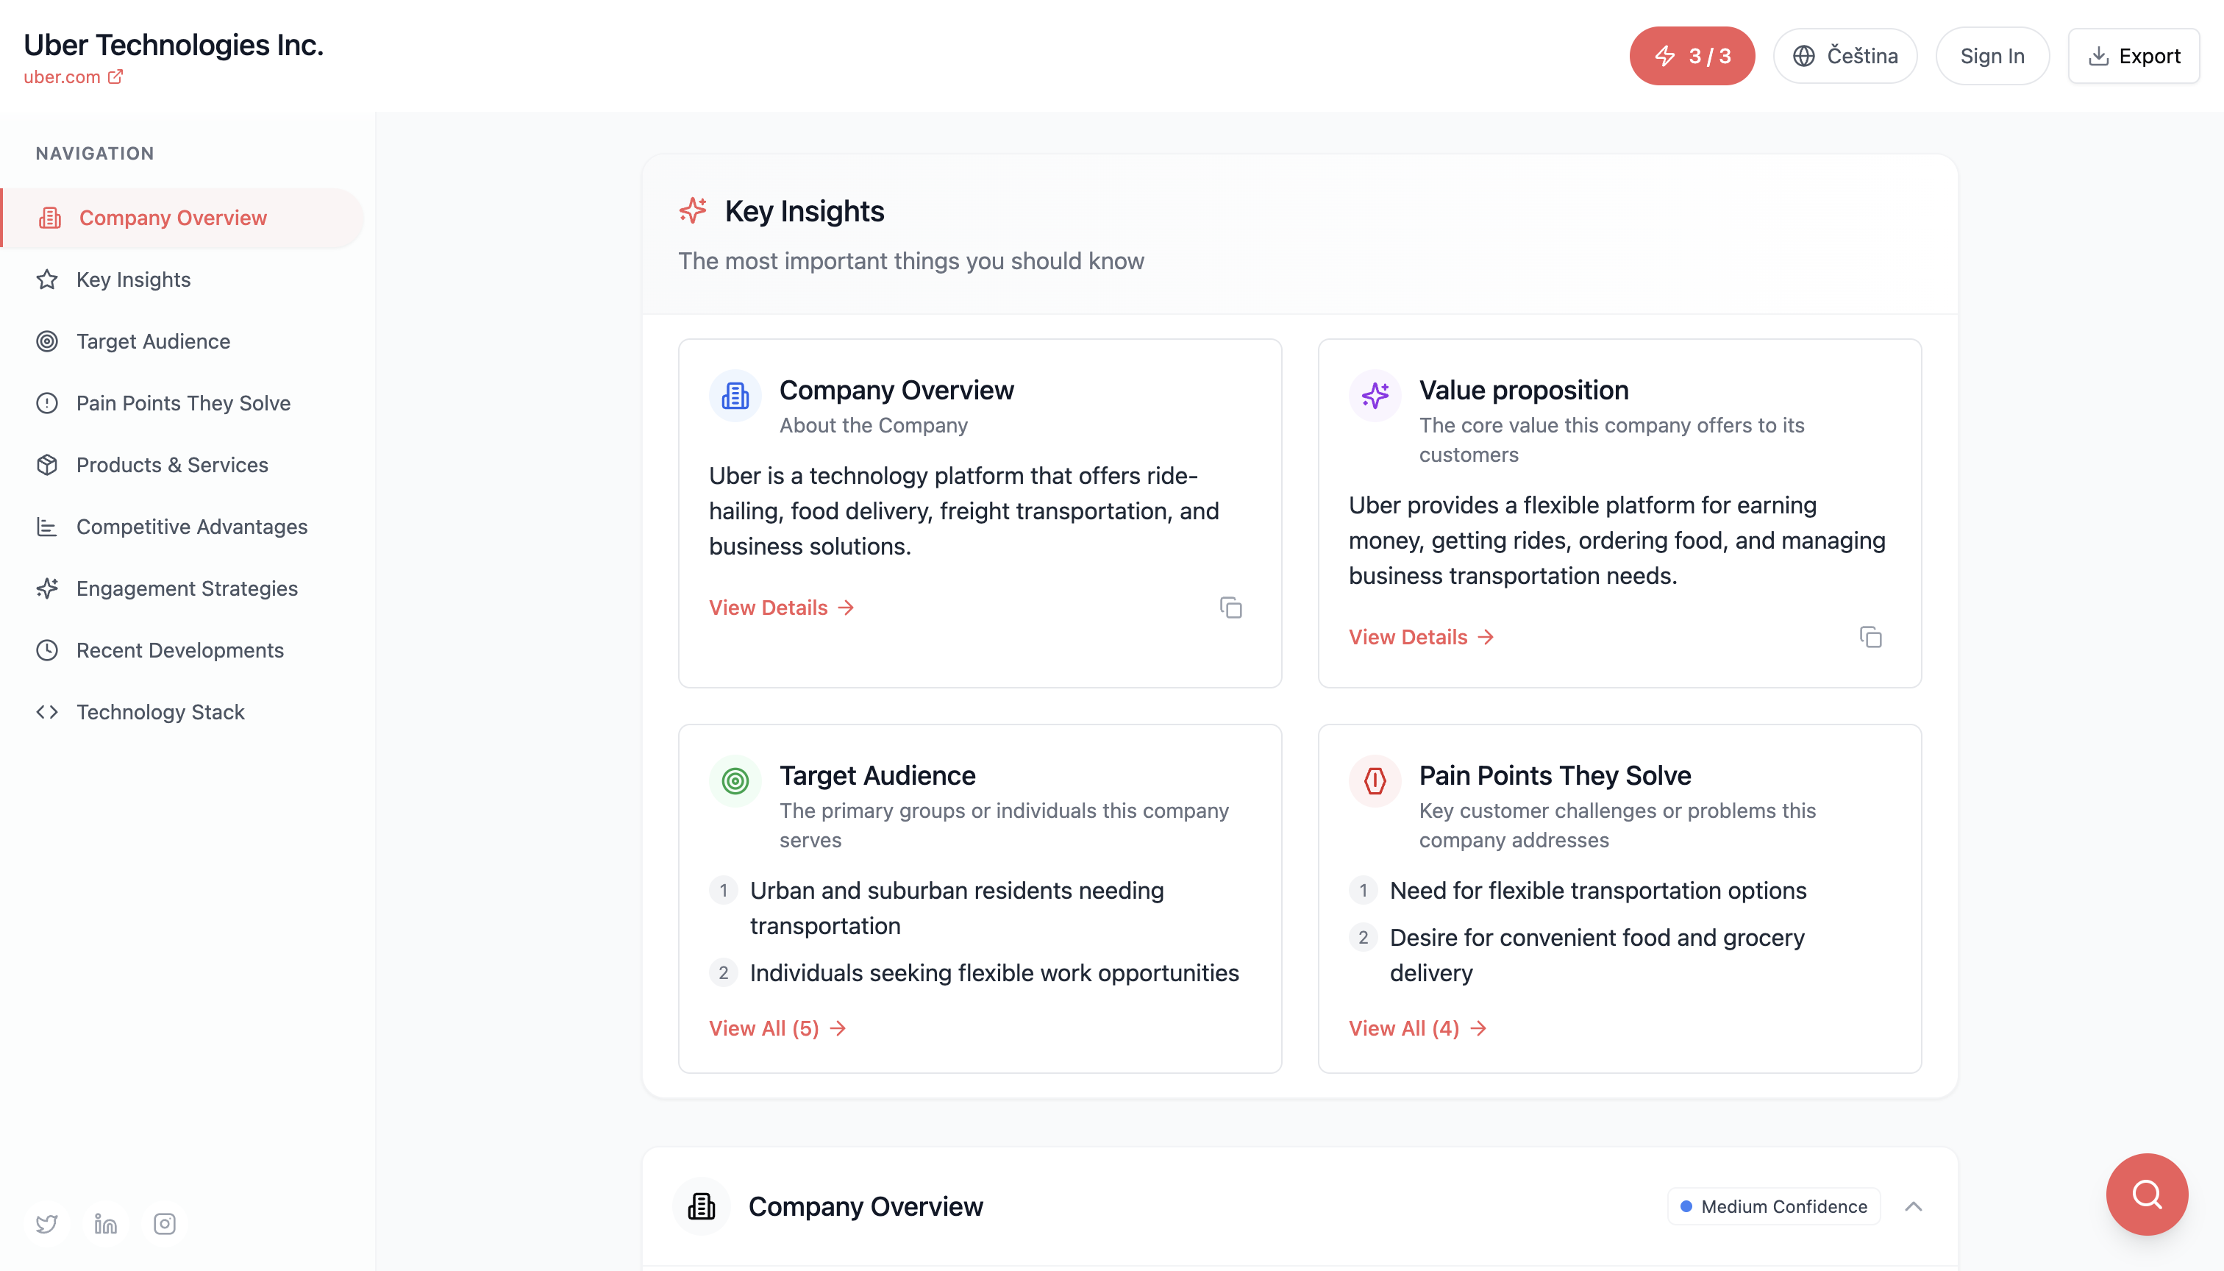Image resolution: width=2224 pixels, height=1271 pixels.
Task: Collapse the Company Overview section chevron
Action: 1913,1206
